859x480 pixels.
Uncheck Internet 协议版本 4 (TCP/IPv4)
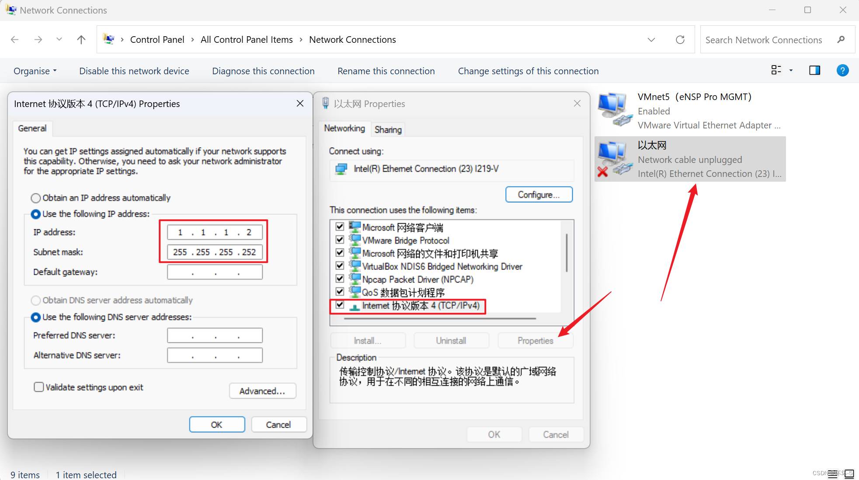click(x=340, y=304)
